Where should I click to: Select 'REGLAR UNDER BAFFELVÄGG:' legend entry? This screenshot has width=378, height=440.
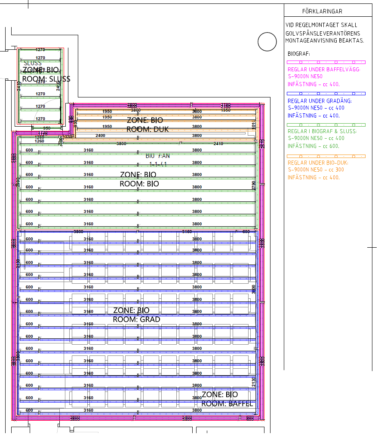(324, 69)
